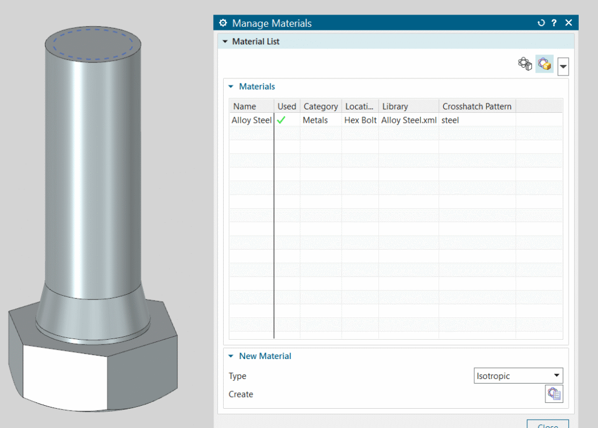The image size is (598, 428).
Task: Click the Library column header
Action: point(395,106)
